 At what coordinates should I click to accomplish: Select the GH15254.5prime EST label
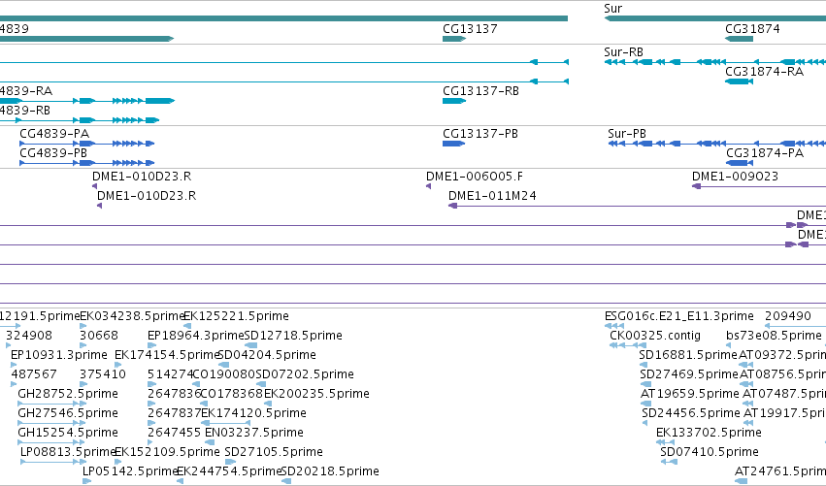(68, 433)
